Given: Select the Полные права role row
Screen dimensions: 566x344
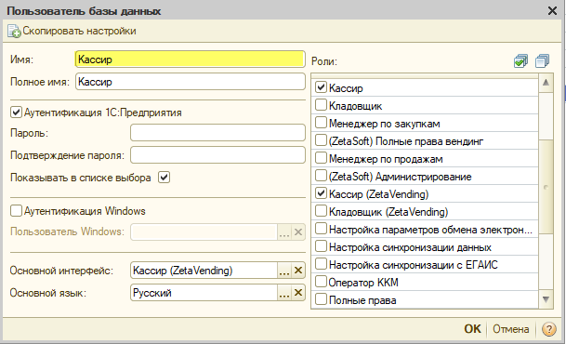Looking at the screenshot, I should (x=425, y=300).
